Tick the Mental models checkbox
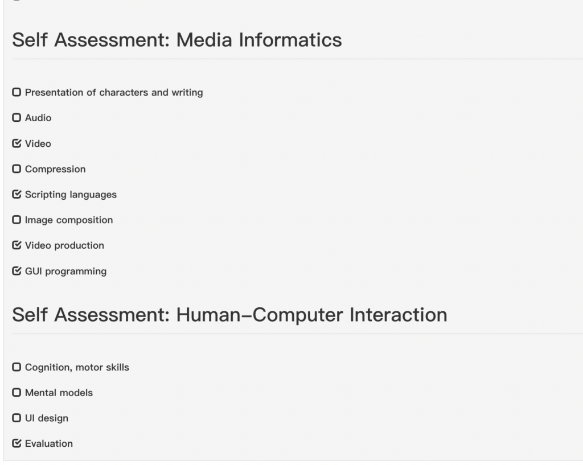This screenshot has height=465, width=583. tap(17, 393)
